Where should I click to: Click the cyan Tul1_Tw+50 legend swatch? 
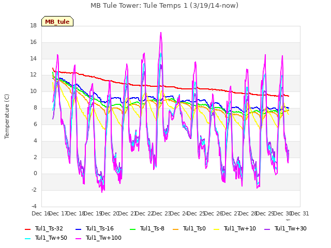27,239
